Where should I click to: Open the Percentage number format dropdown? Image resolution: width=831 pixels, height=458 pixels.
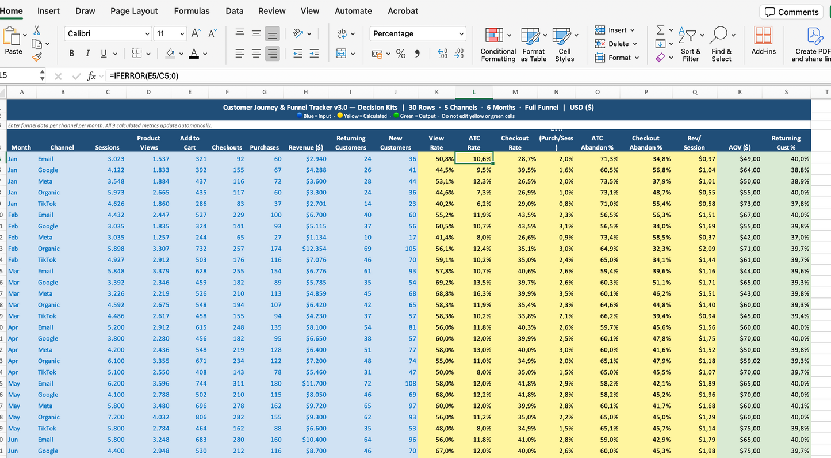[461, 34]
